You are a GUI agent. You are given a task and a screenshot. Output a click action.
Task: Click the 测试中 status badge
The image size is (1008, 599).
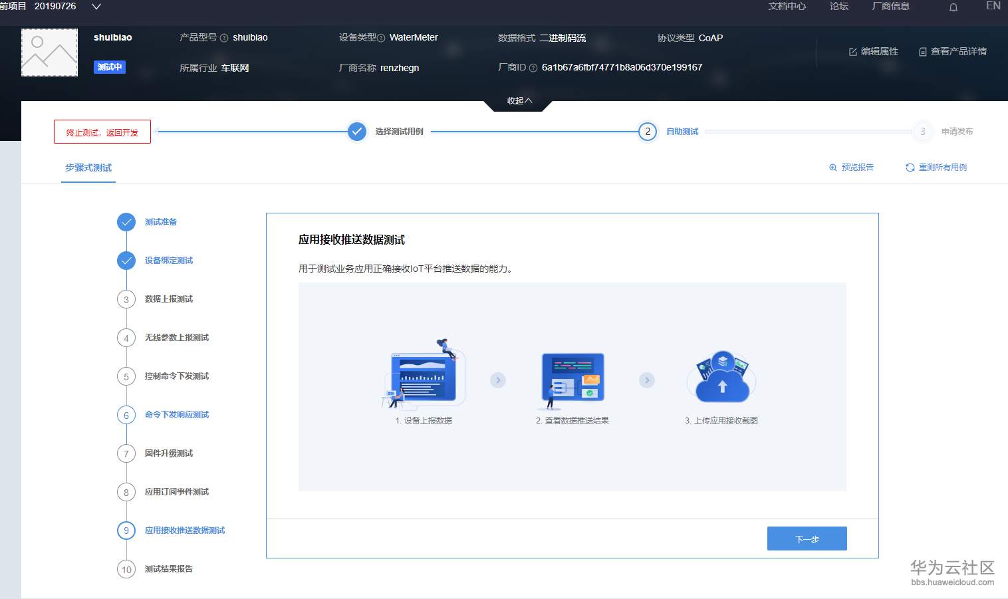[110, 67]
